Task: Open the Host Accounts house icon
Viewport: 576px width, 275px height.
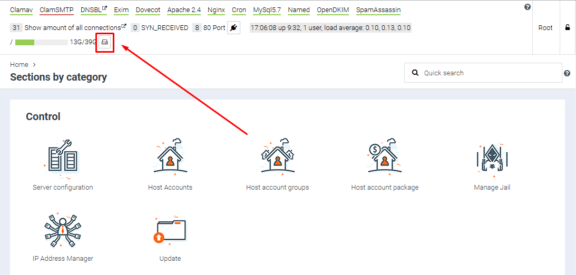Action: click(x=170, y=157)
